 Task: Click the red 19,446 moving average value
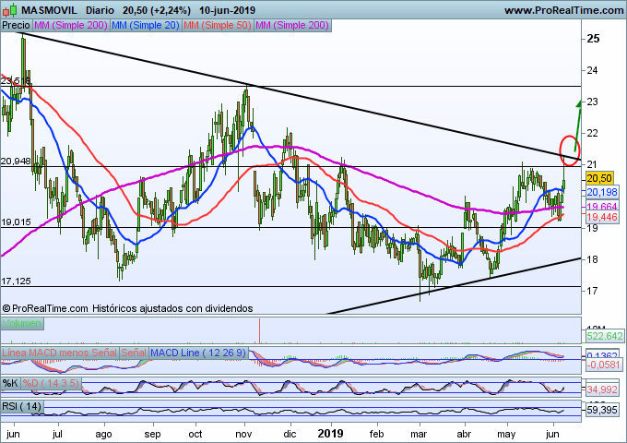tap(602, 217)
